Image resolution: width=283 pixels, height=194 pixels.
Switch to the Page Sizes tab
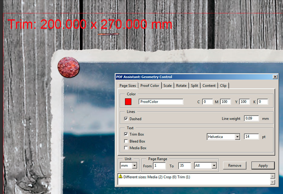point(128,86)
